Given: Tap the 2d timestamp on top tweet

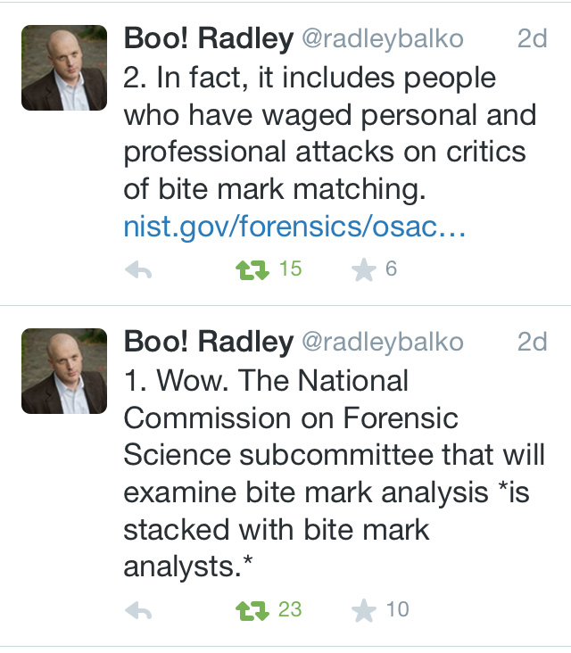Looking at the screenshot, I should click(x=532, y=39).
